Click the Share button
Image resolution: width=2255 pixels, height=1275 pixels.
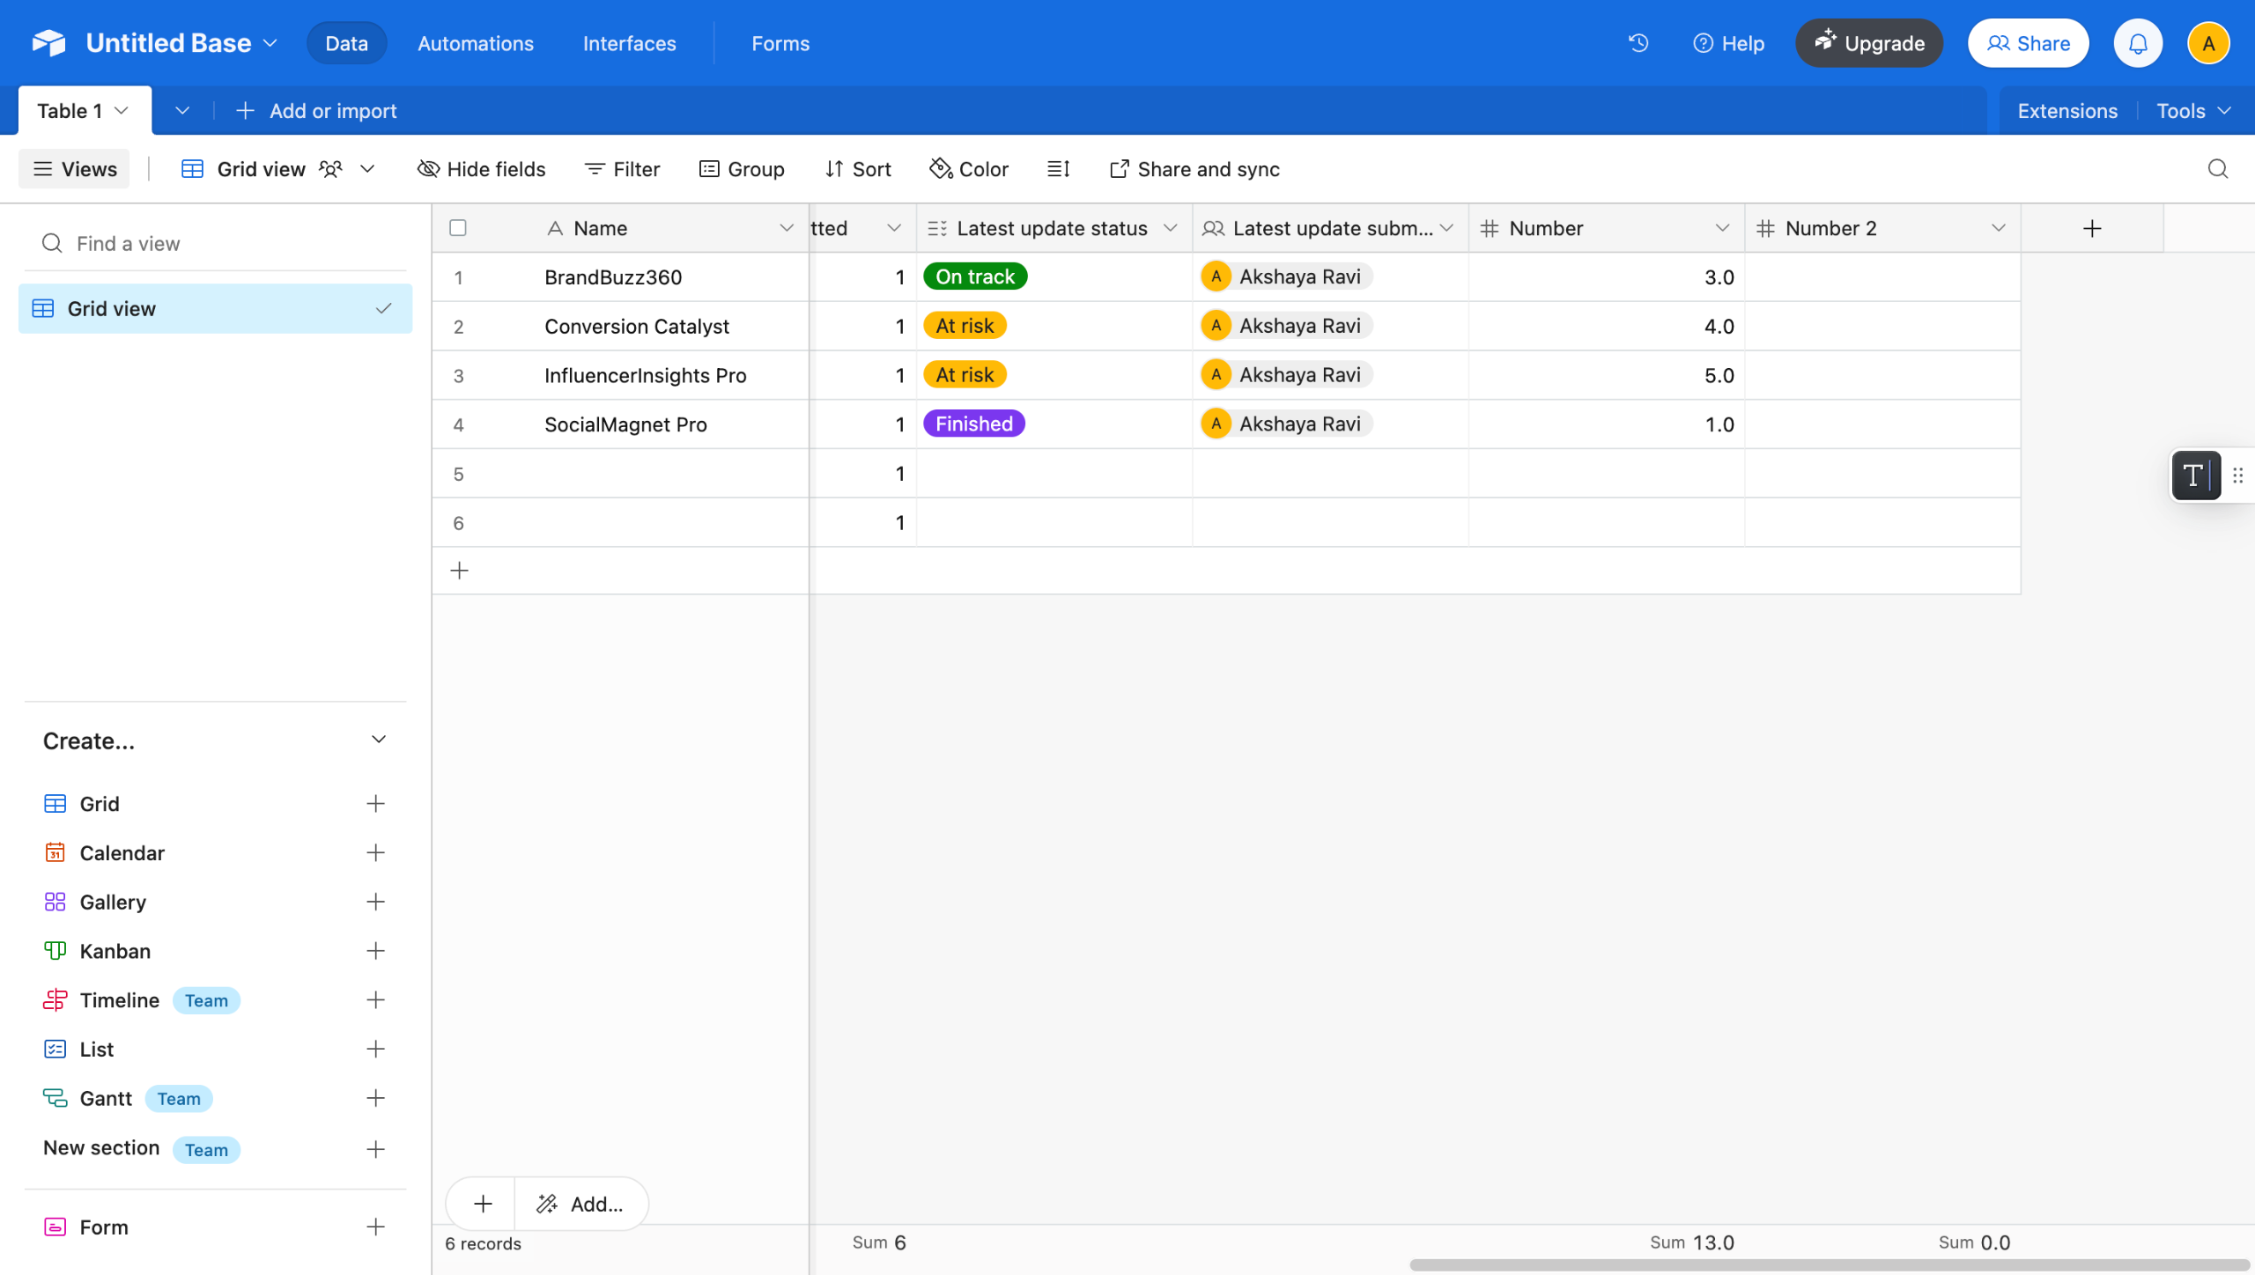[x=2028, y=43]
